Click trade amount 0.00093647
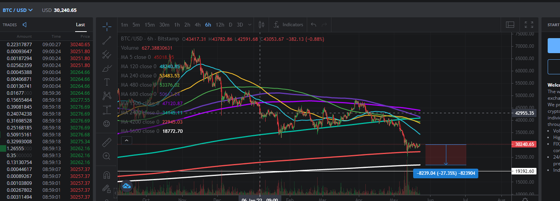This screenshot has height=201, width=560. [x=19, y=51]
